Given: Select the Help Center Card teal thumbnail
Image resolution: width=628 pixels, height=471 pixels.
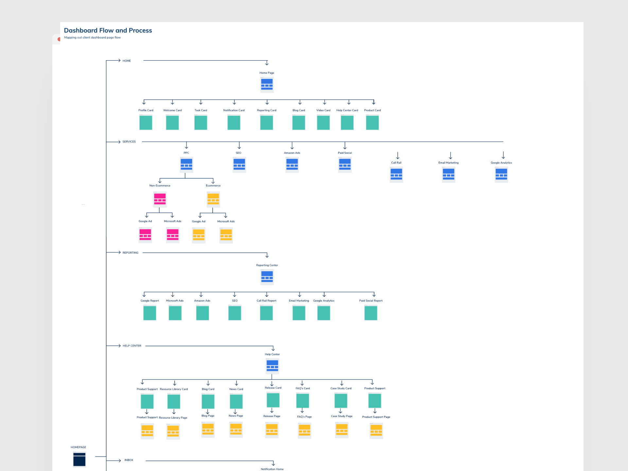Looking at the screenshot, I should coord(347,122).
